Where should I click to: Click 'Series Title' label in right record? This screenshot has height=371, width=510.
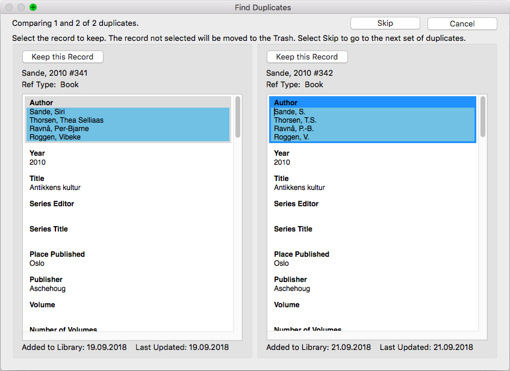[x=293, y=229]
